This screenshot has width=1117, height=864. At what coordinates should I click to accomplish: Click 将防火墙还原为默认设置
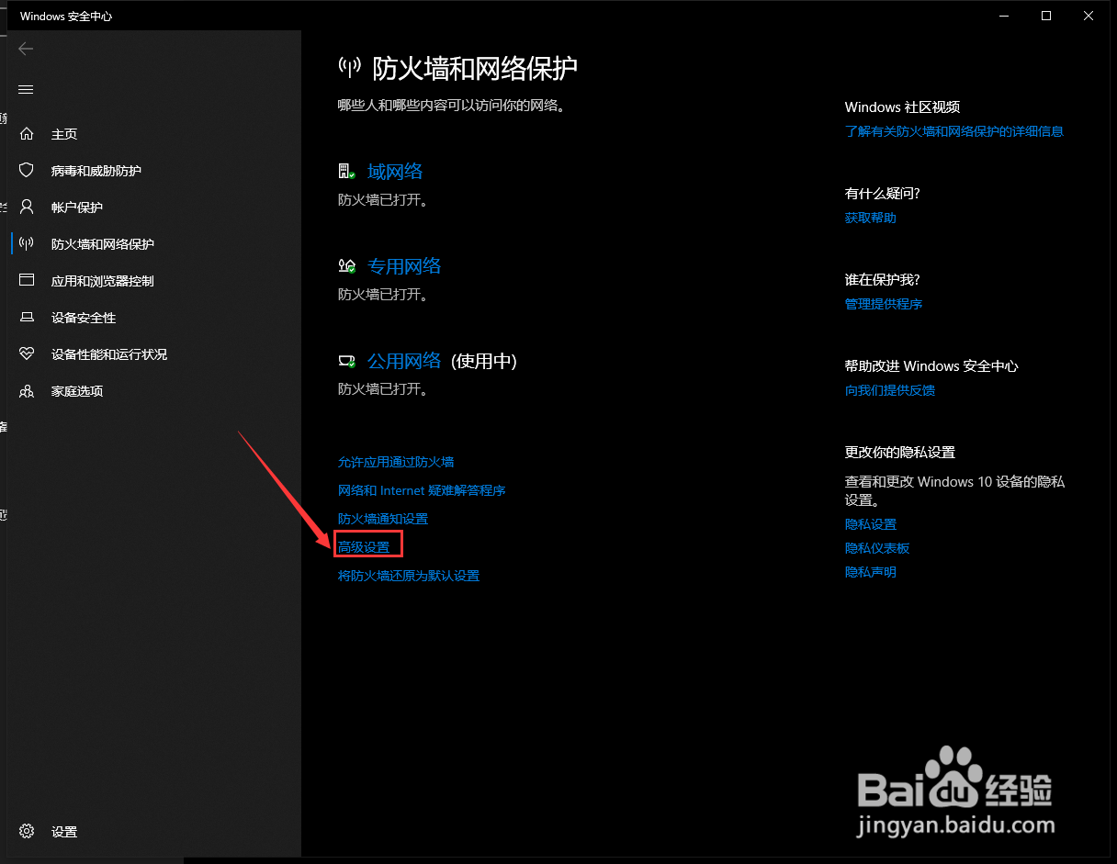(409, 576)
